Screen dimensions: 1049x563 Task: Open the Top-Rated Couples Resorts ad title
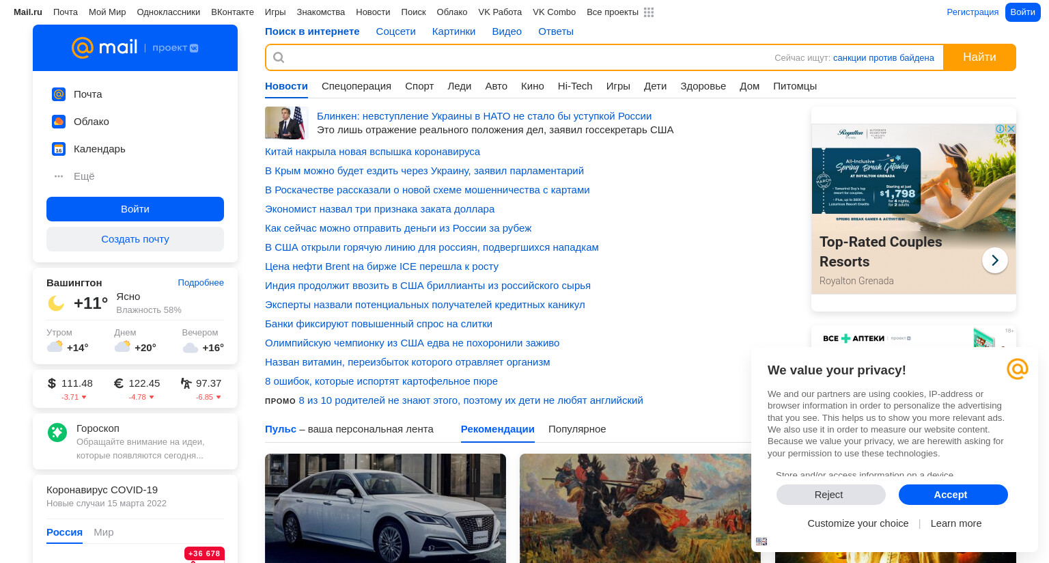(881, 251)
